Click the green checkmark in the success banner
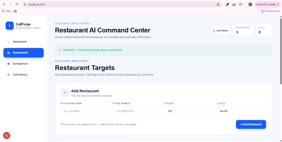This screenshot has height=142, width=282. pyautogui.click(x=60, y=50)
